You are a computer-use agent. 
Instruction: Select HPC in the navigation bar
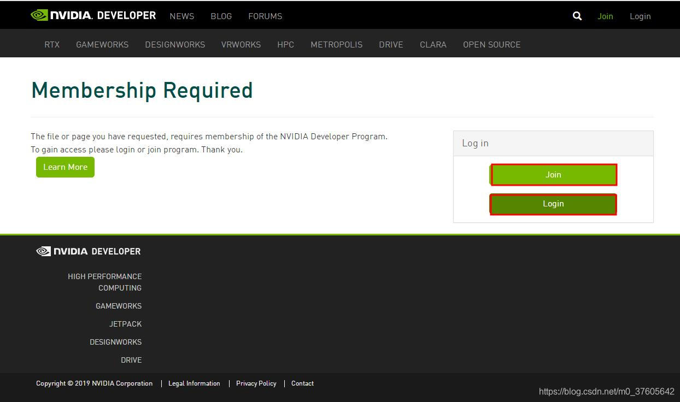(286, 44)
